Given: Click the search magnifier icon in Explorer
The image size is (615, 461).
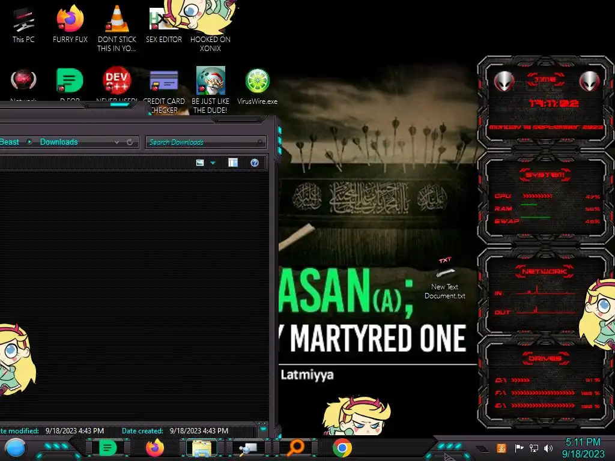Looking at the screenshot, I should coord(259,142).
